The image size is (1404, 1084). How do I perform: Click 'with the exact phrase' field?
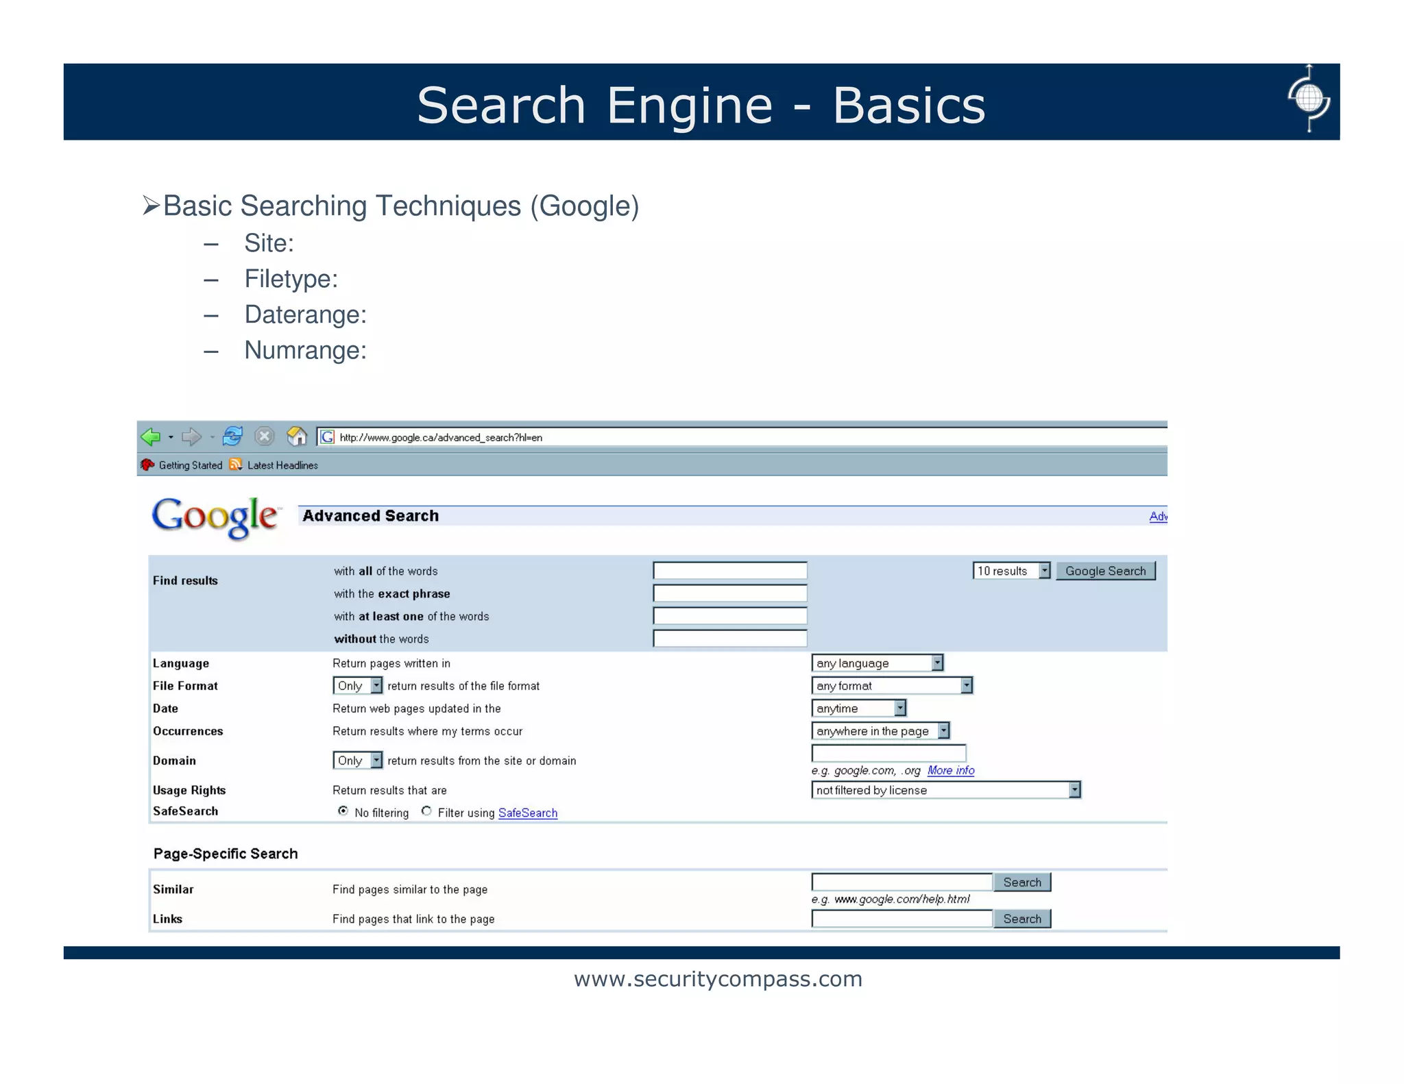730,593
